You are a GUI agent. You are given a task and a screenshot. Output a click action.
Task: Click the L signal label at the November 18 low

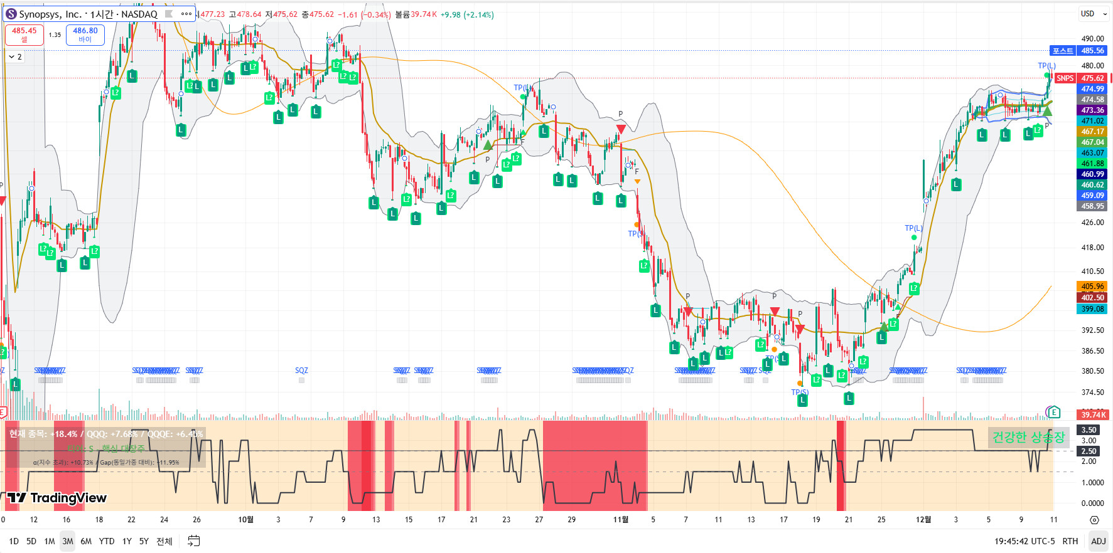click(x=802, y=399)
